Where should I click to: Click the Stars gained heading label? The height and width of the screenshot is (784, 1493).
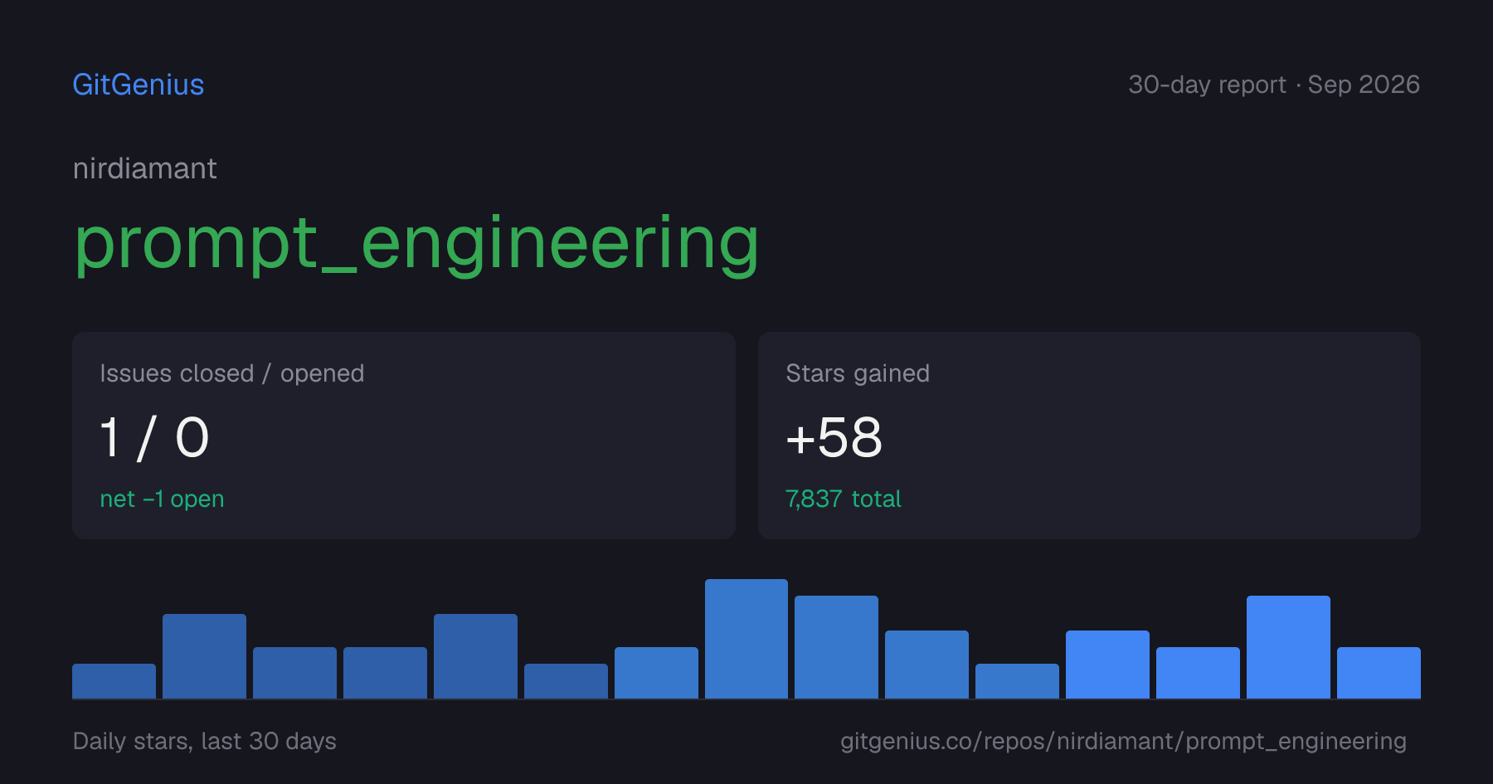point(858,373)
